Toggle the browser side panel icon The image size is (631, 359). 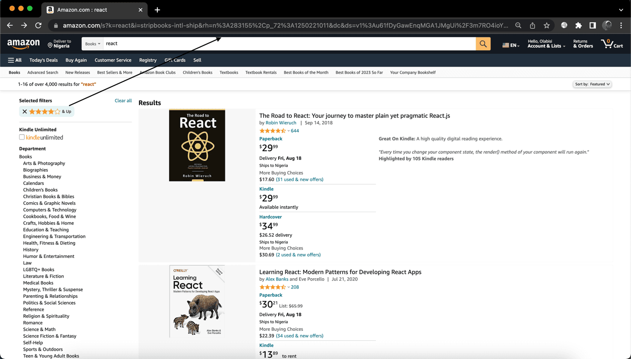[x=593, y=25]
